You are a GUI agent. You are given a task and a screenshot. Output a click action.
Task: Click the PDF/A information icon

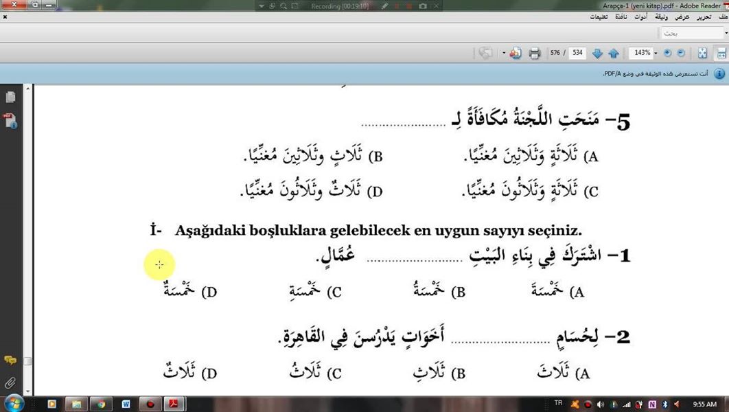pos(719,74)
